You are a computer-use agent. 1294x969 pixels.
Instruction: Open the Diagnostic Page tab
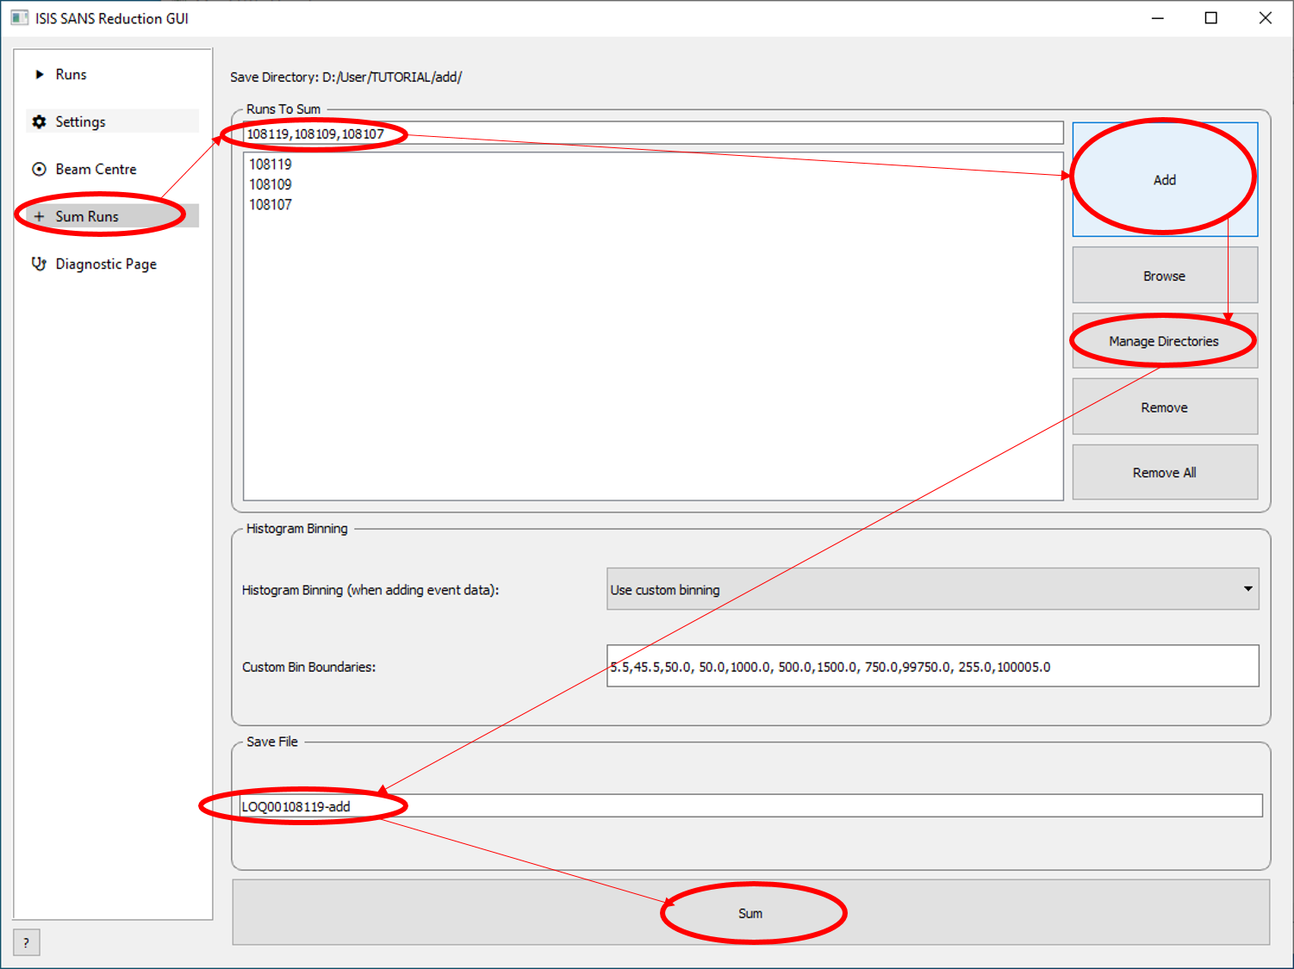tap(106, 264)
